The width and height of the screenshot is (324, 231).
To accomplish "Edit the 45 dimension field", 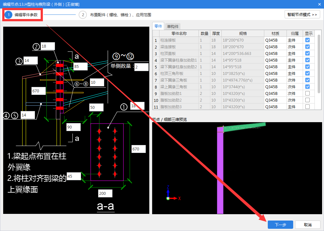I will tap(74, 176).
